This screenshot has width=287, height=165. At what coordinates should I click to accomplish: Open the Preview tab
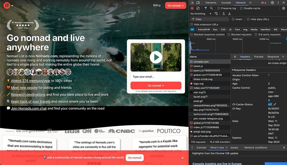pyautogui.click(x=259, y=57)
